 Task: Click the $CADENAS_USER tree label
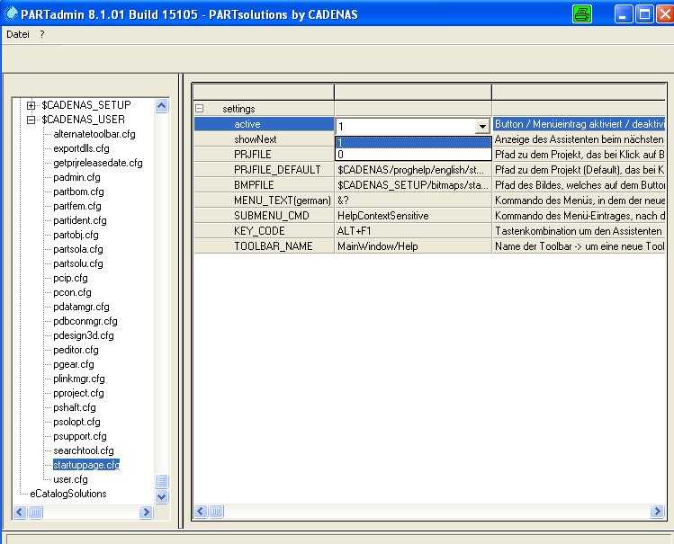84,120
